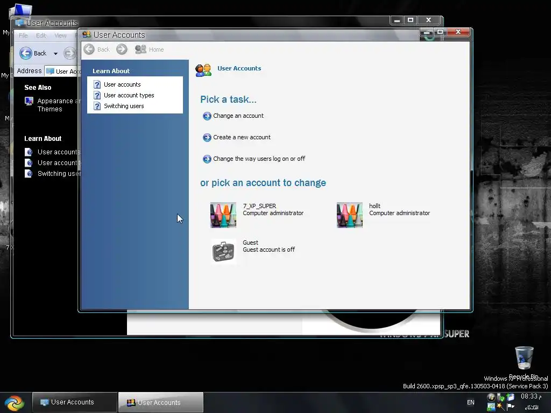
Task: Open the View menu in the rear window
Action: [60, 35]
